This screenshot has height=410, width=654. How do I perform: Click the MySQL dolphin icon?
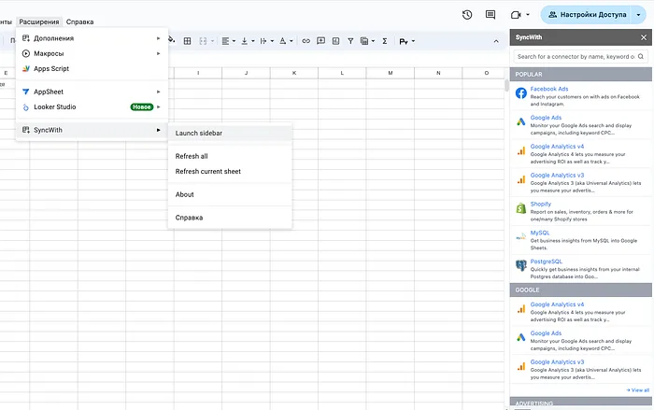(x=521, y=236)
